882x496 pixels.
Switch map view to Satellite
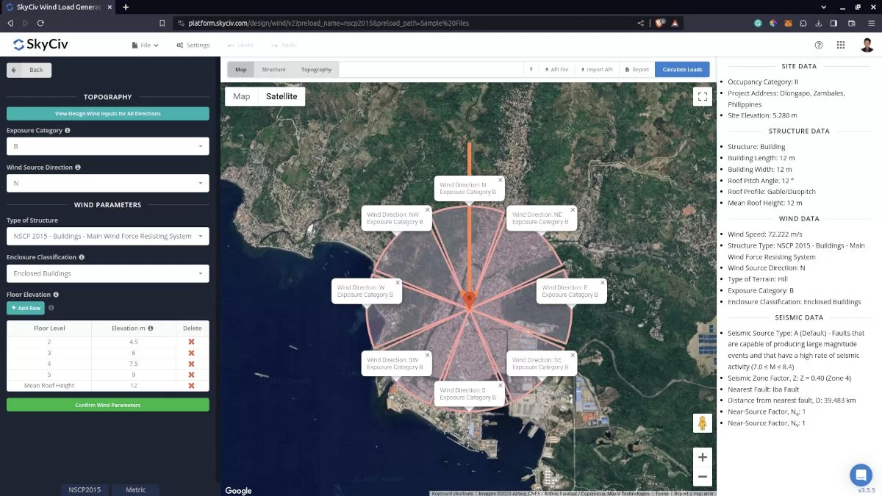coord(282,96)
